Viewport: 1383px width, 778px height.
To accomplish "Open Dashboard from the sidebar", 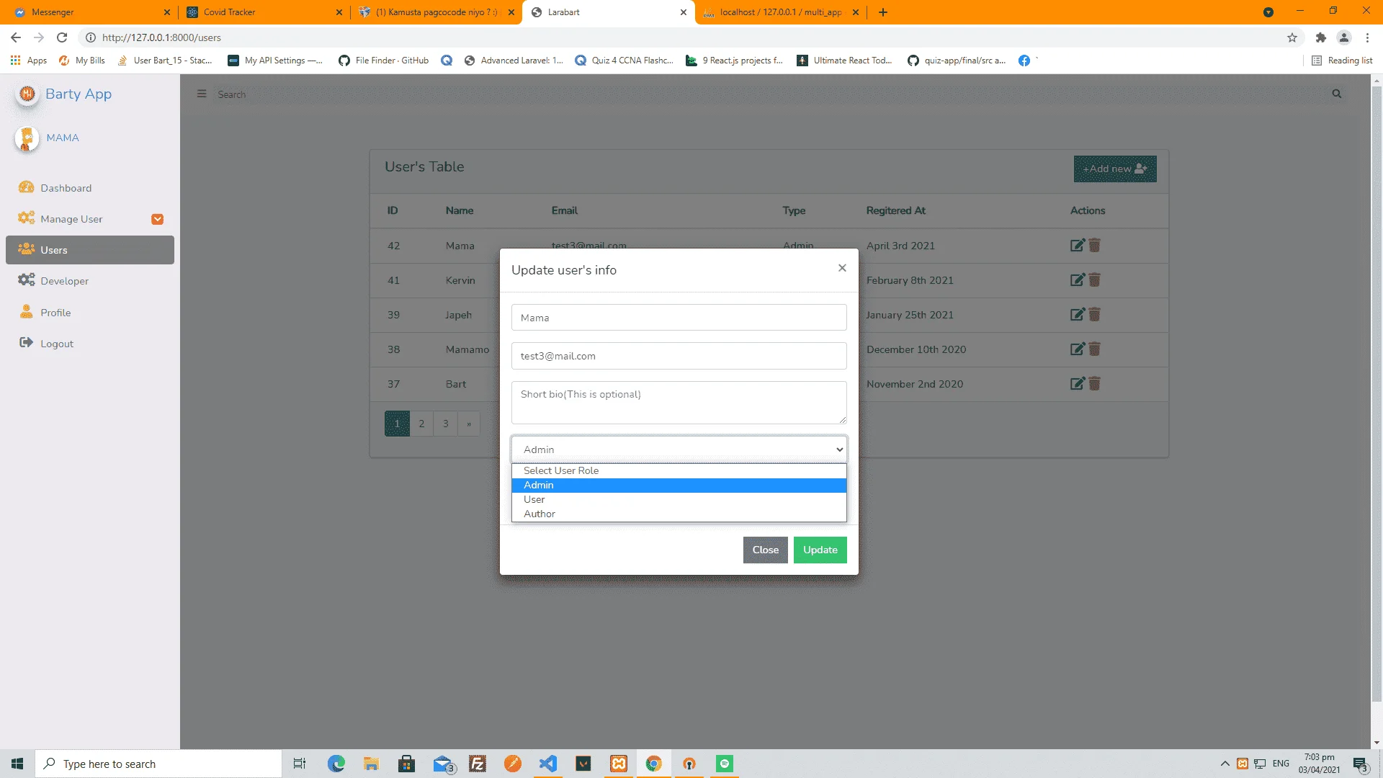I will [90, 188].
